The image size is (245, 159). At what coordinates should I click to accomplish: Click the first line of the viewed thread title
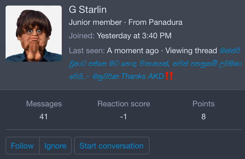230,51
